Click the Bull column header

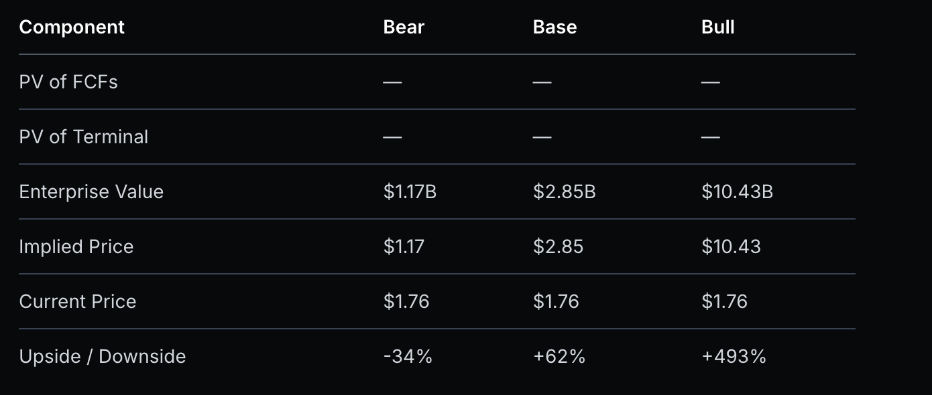point(717,27)
